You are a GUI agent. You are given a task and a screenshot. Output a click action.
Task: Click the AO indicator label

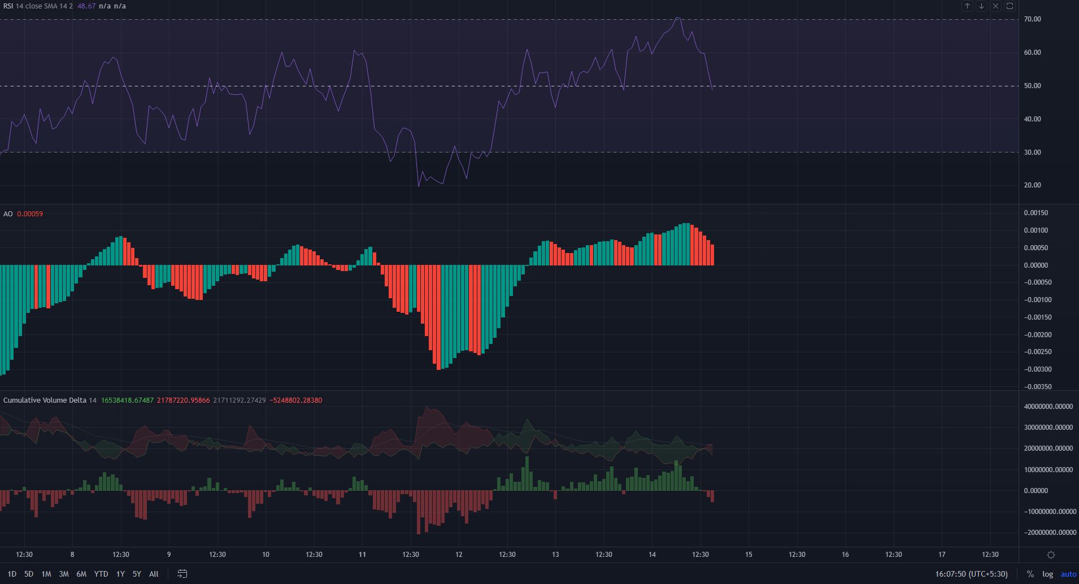coord(8,214)
